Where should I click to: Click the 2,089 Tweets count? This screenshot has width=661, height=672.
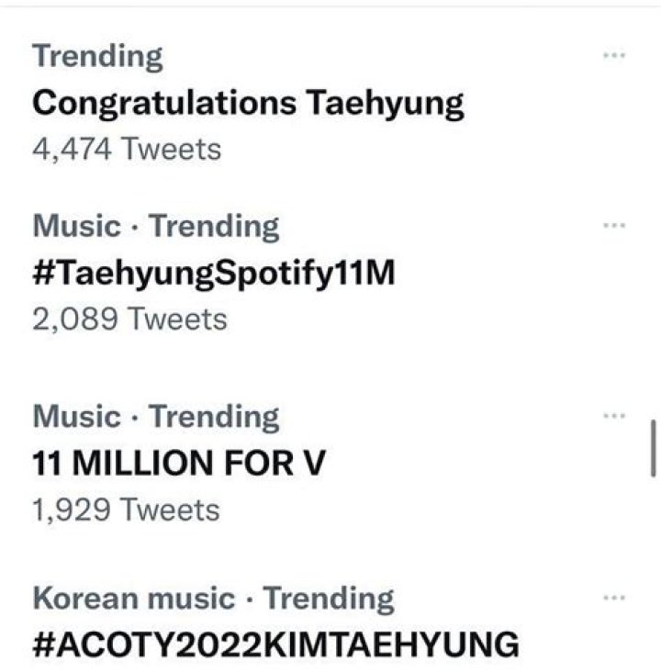pyautogui.click(x=129, y=319)
